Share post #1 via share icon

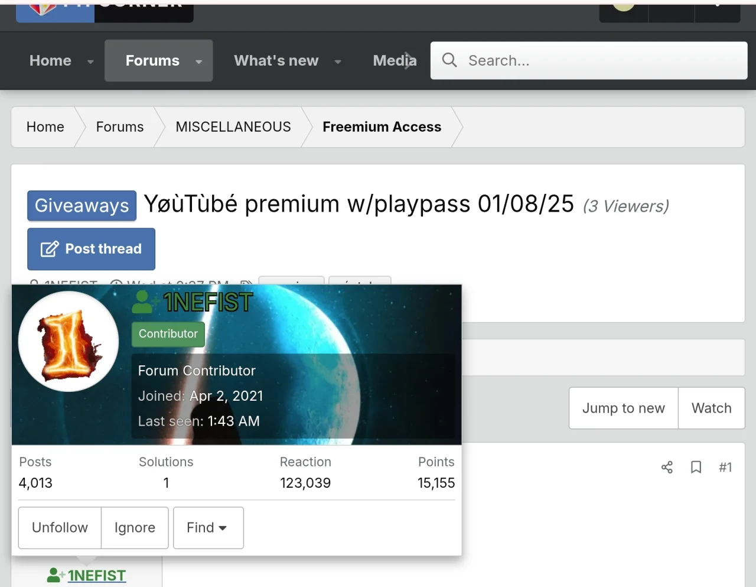(667, 468)
